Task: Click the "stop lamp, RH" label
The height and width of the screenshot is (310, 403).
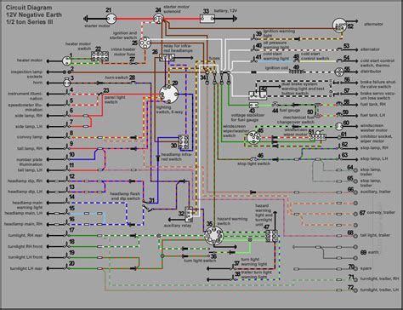Action: tap(374, 148)
